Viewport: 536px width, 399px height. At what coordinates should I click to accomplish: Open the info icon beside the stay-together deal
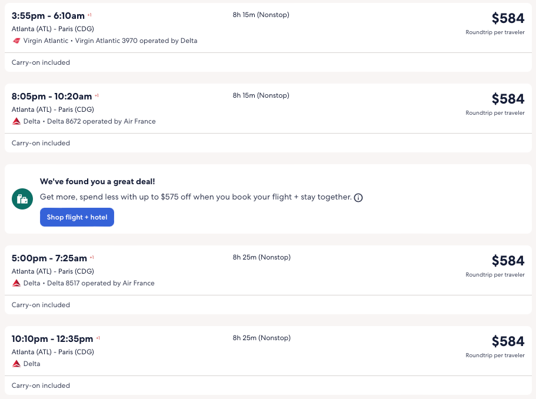click(x=358, y=198)
